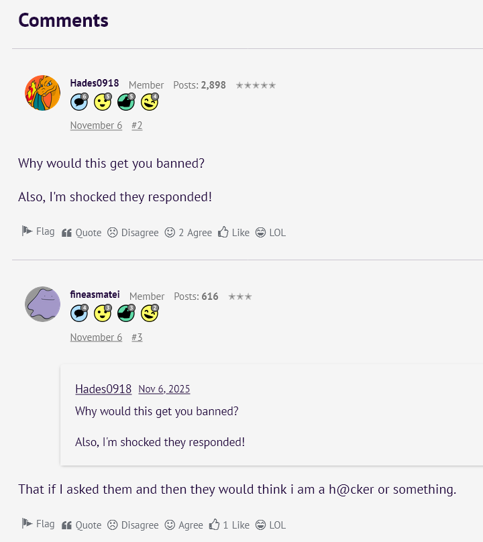Click the Quote icon under Hades0918's comment

click(x=66, y=232)
